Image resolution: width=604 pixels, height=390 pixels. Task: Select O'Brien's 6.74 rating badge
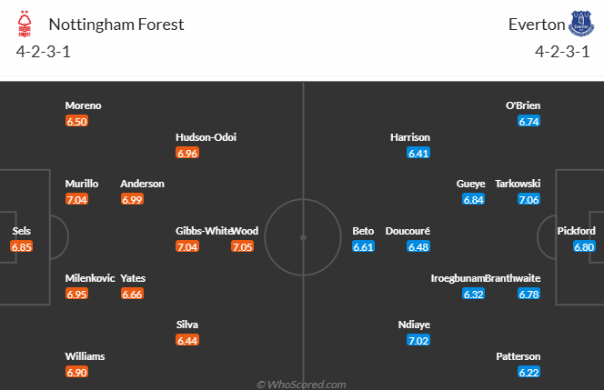(x=529, y=121)
